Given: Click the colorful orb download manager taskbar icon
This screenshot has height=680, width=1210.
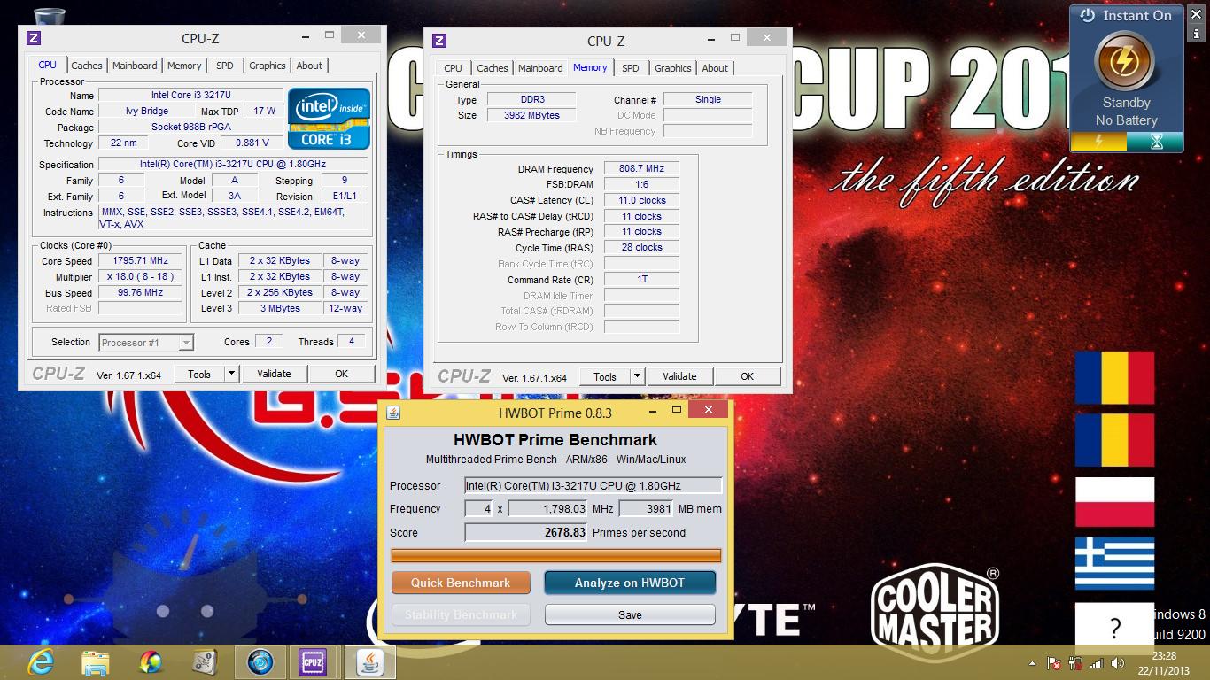Looking at the screenshot, I should [x=151, y=661].
